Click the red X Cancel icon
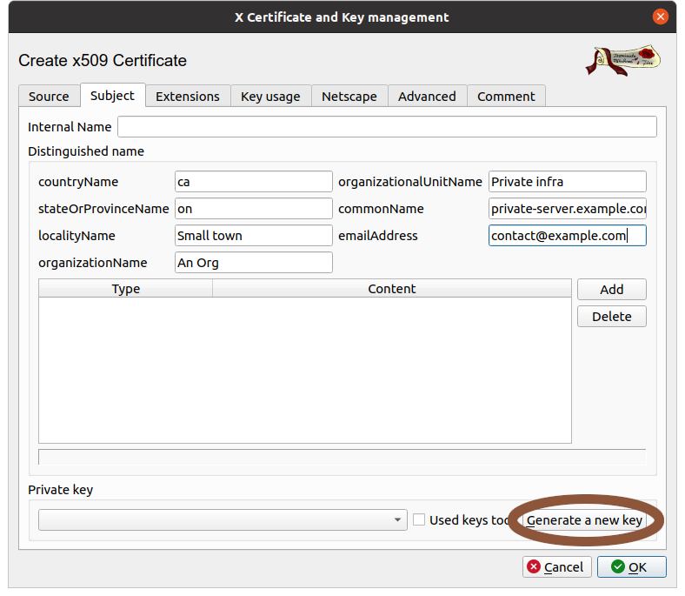 tap(534, 566)
